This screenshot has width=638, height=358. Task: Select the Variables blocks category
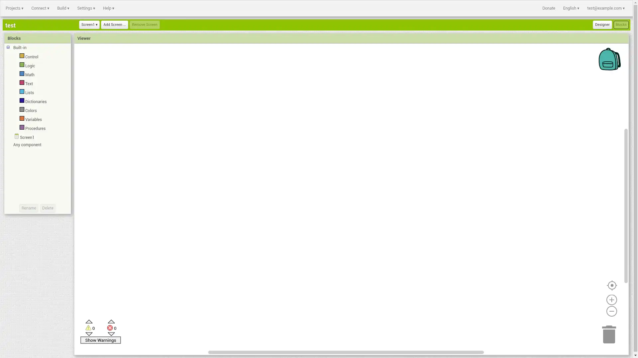[x=33, y=119]
